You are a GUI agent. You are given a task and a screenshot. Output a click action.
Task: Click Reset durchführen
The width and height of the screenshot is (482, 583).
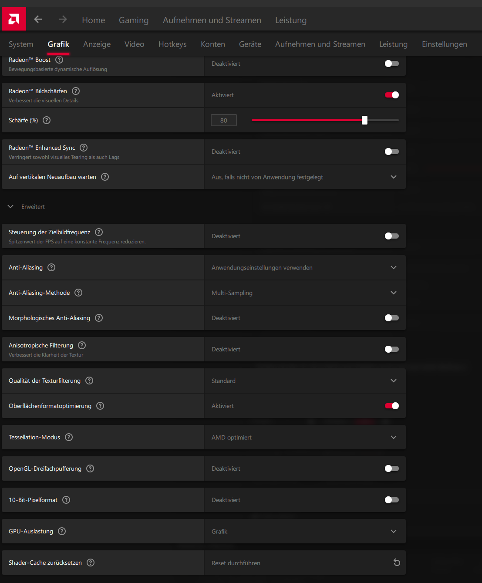[236, 563]
